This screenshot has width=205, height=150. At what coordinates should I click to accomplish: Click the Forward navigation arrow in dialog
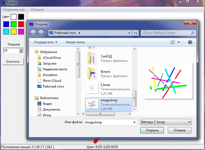pyautogui.click(x=41, y=33)
